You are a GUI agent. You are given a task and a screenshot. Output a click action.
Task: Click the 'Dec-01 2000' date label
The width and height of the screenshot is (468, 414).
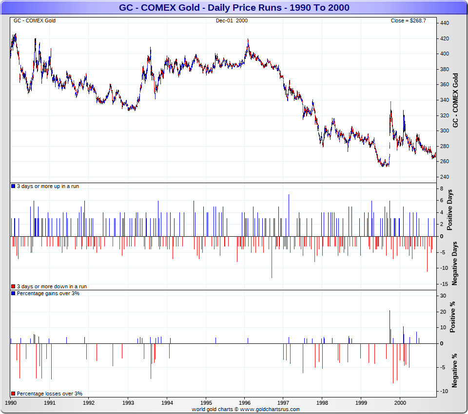coord(232,20)
